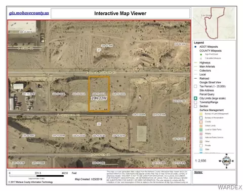Click the Railroad line symbol
This screenshot has height=191, width=243.
tap(196, 78)
